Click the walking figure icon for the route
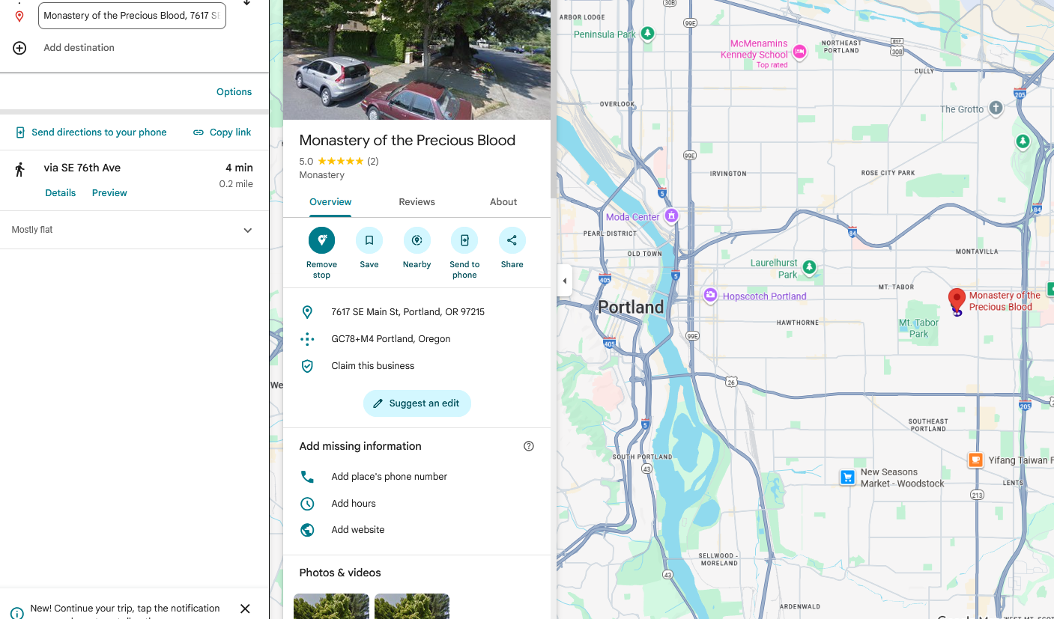Screen dimensions: 1054x619 click(x=20, y=169)
